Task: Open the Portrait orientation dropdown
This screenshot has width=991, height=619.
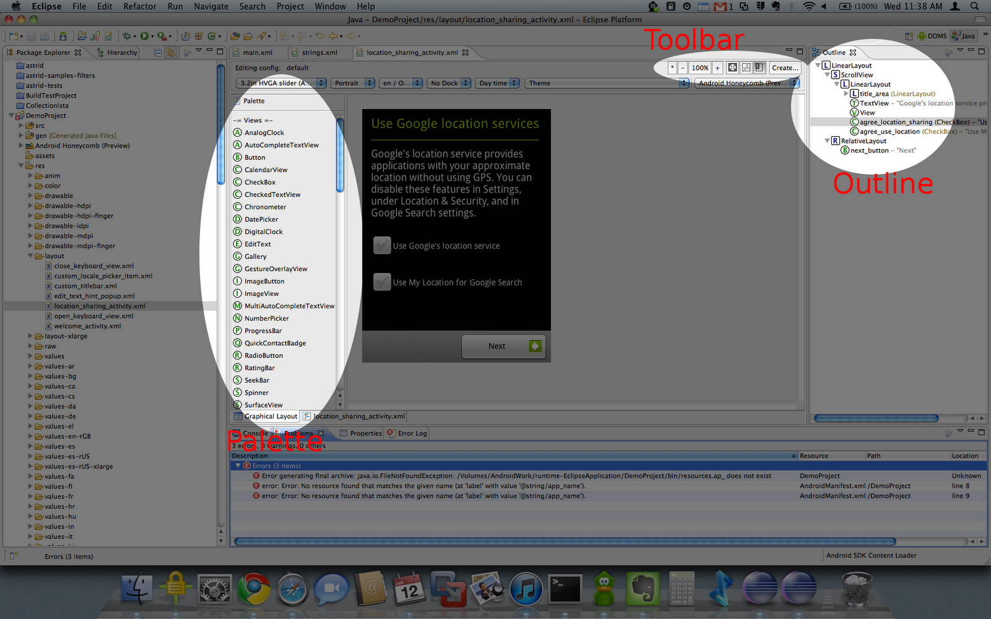Action: pos(352,83)
